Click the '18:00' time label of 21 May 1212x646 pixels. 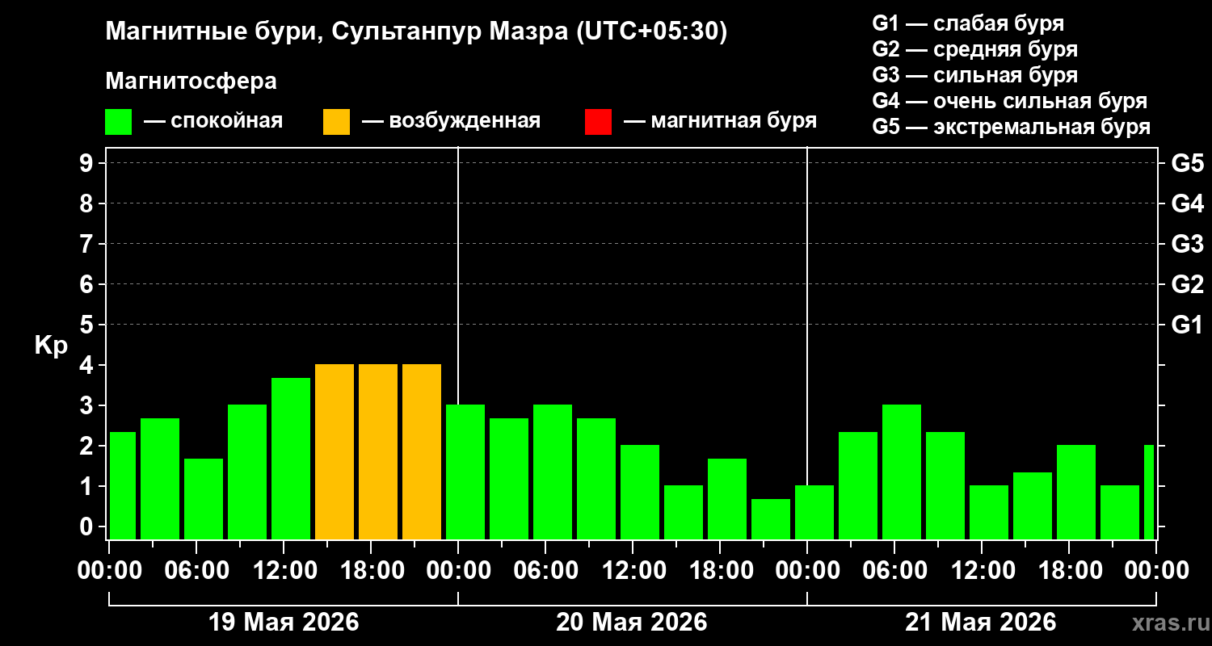pyautogui.click(x=1069, y=571)
